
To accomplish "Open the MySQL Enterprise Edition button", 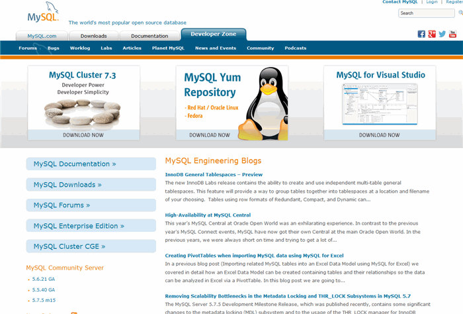I will (x=91, y=226).
